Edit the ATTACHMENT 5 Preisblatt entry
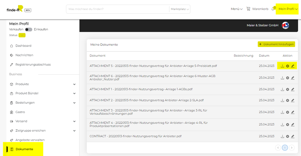 click(292, 66)
